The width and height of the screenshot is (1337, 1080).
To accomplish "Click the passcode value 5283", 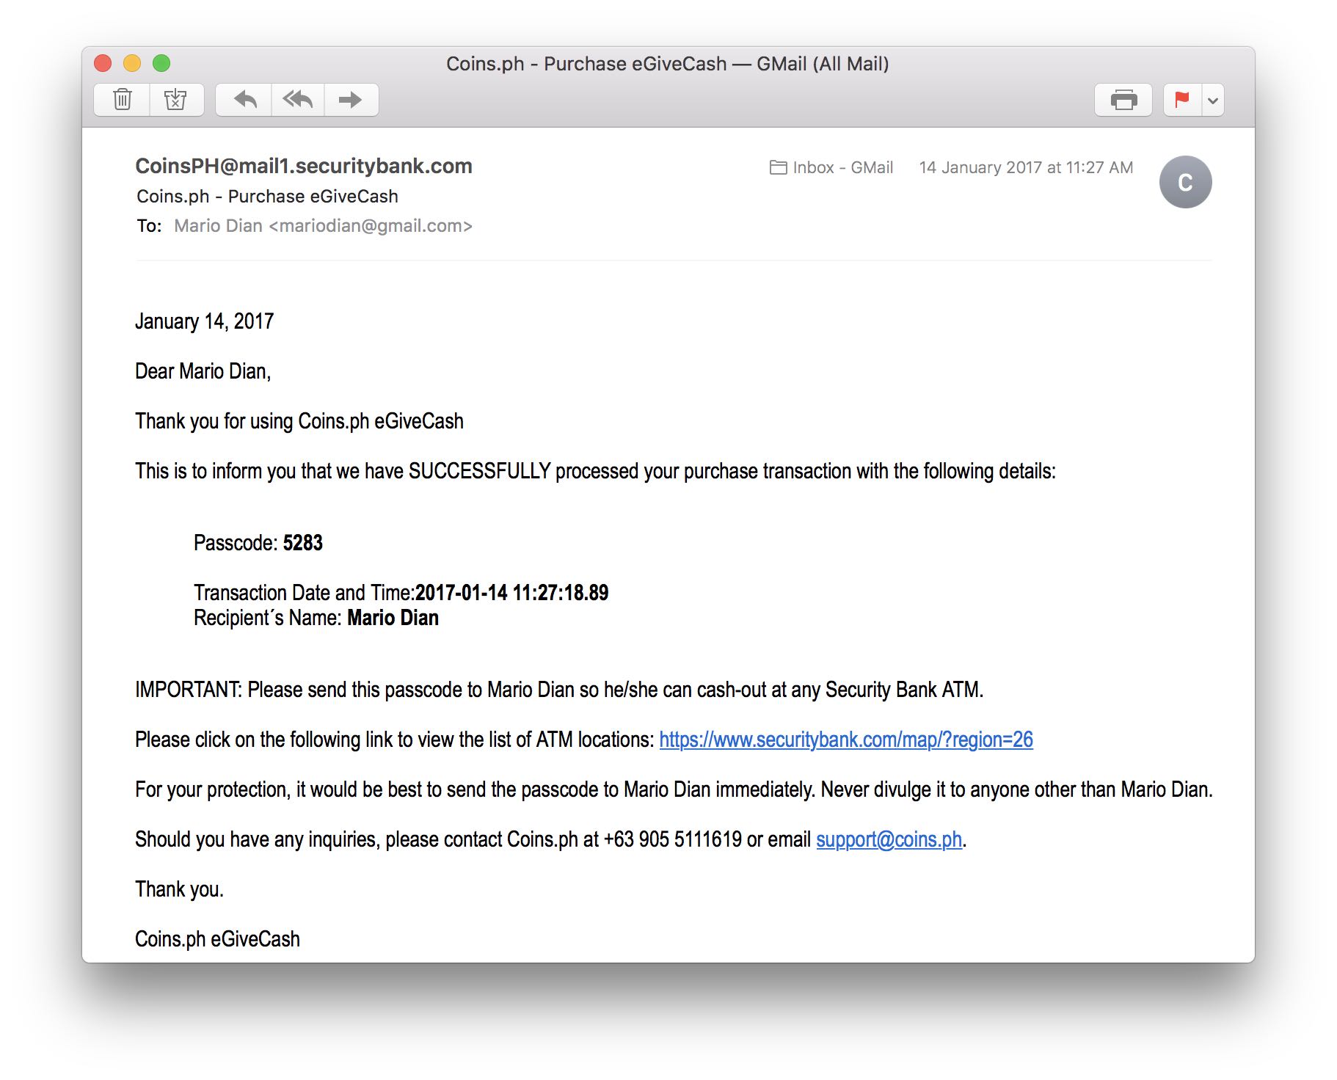I will [x=303, y=543].
